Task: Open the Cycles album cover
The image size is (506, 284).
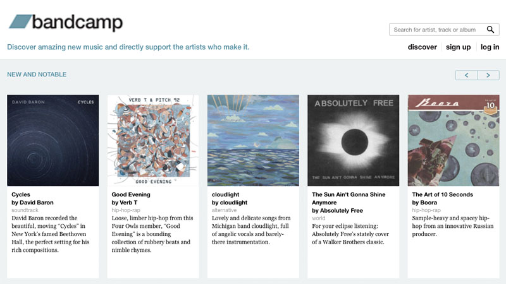Action: click(53, 140)
